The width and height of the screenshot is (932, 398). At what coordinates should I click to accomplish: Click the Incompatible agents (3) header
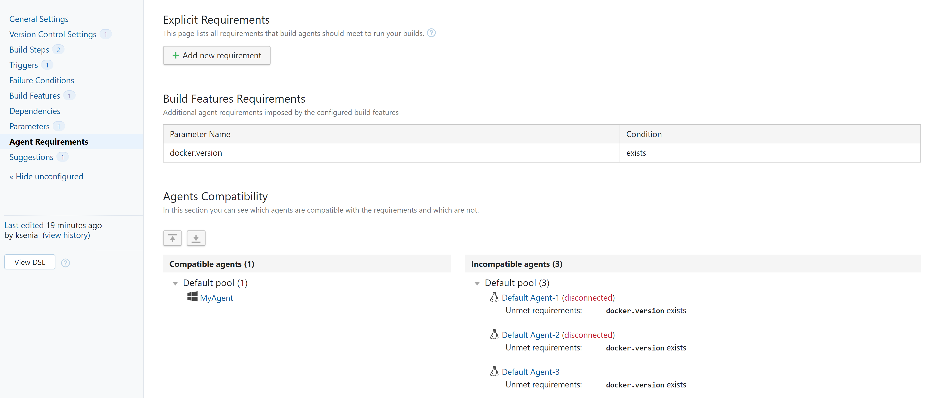pos(692,264)
